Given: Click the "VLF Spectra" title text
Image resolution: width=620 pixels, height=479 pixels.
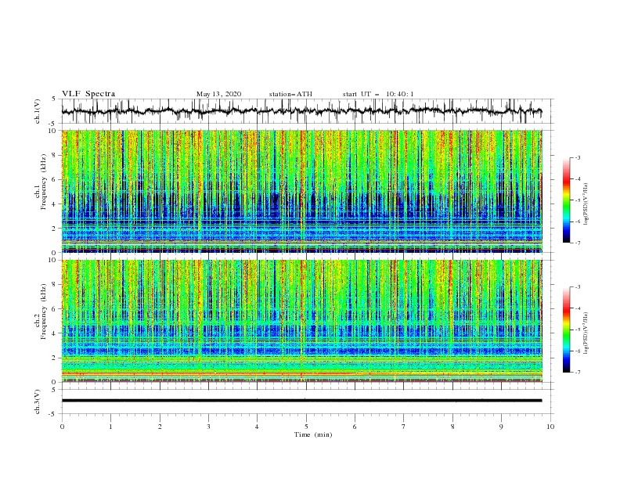Looking at the screenshot, I should tap(88, 94).
